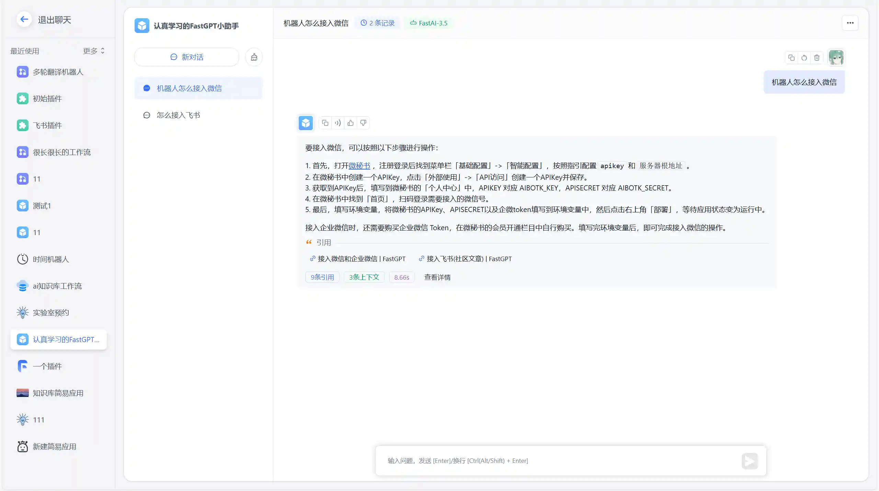Click thumbs up on the AI answer

[x=351, y=123]
